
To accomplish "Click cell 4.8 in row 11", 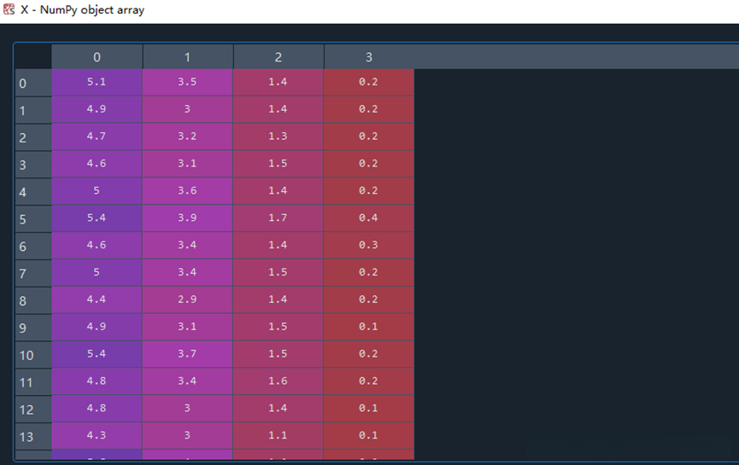I will coord(97,381).
